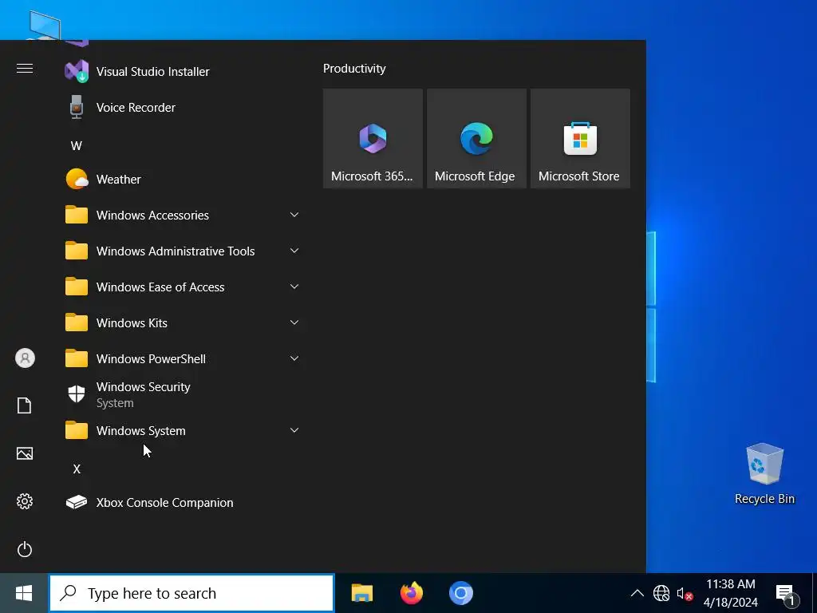Open the Weather app icon
The width and height of the screenshot is (817, 613).
(x=77, y=180)
